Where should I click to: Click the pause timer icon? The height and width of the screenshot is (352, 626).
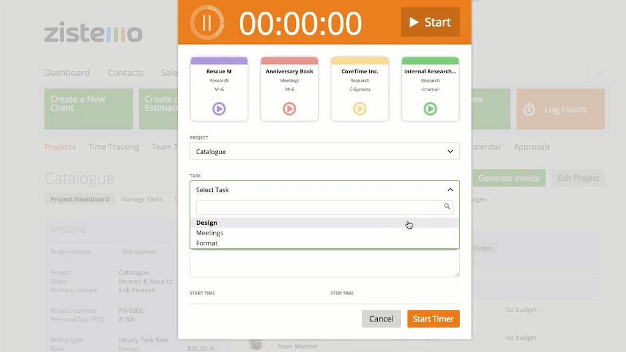coord(207,22)
